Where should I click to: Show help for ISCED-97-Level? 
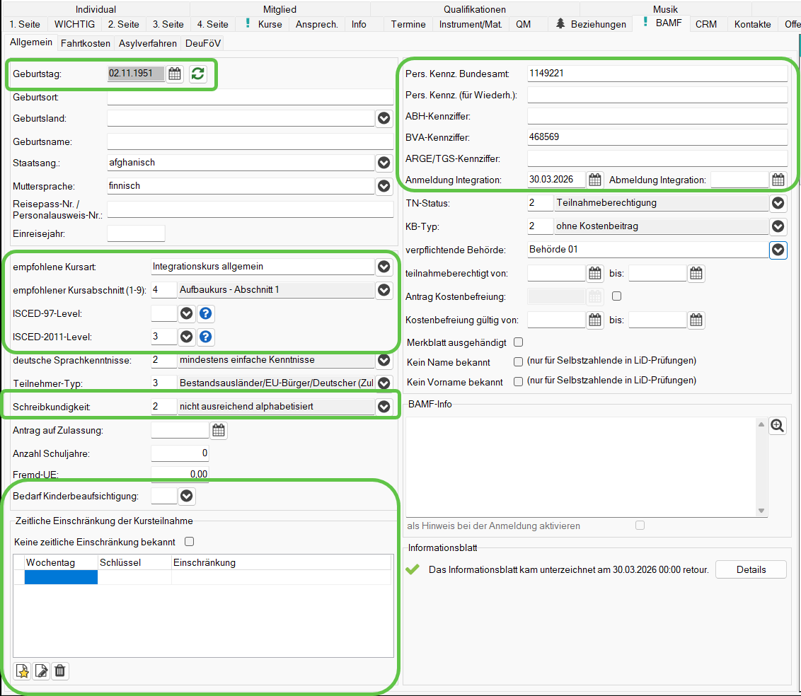205,313
